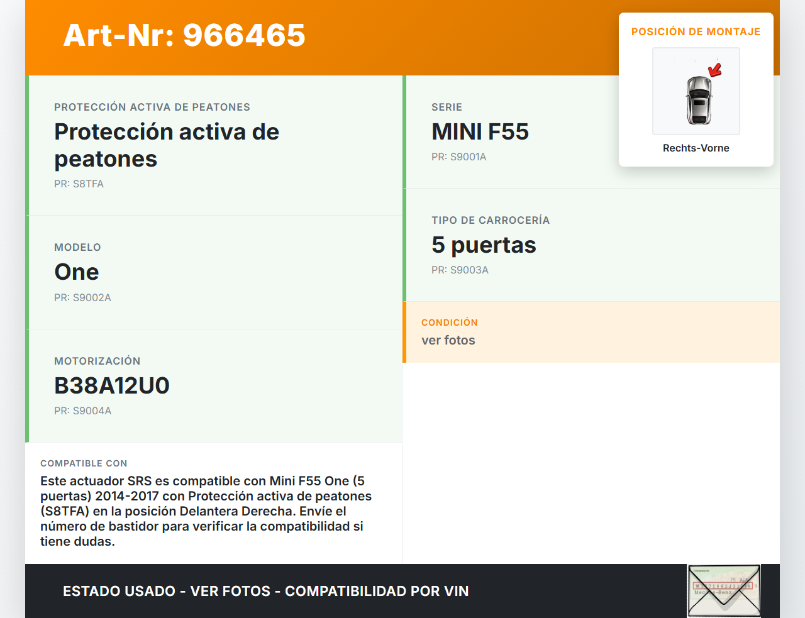805x618 pixels.
Task: Select the Art-Nr: 966465 heading
Action: click(x=184, y=35)
